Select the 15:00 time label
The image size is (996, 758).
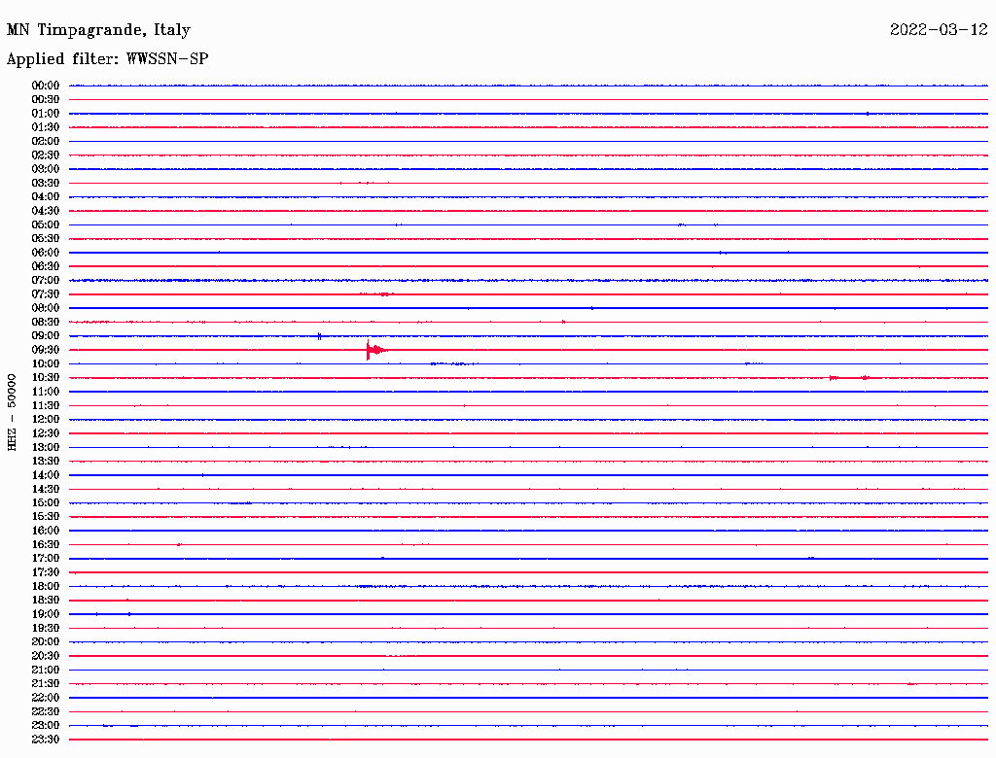[x=46, y=502]
